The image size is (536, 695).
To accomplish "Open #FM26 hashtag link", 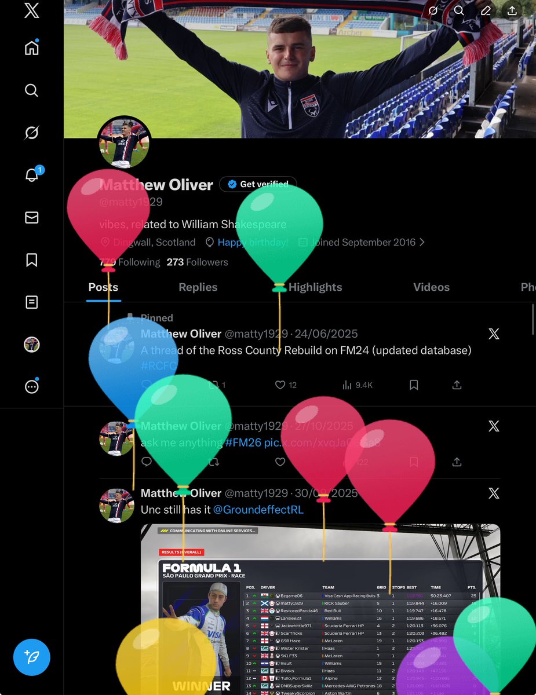I will 243,443.
